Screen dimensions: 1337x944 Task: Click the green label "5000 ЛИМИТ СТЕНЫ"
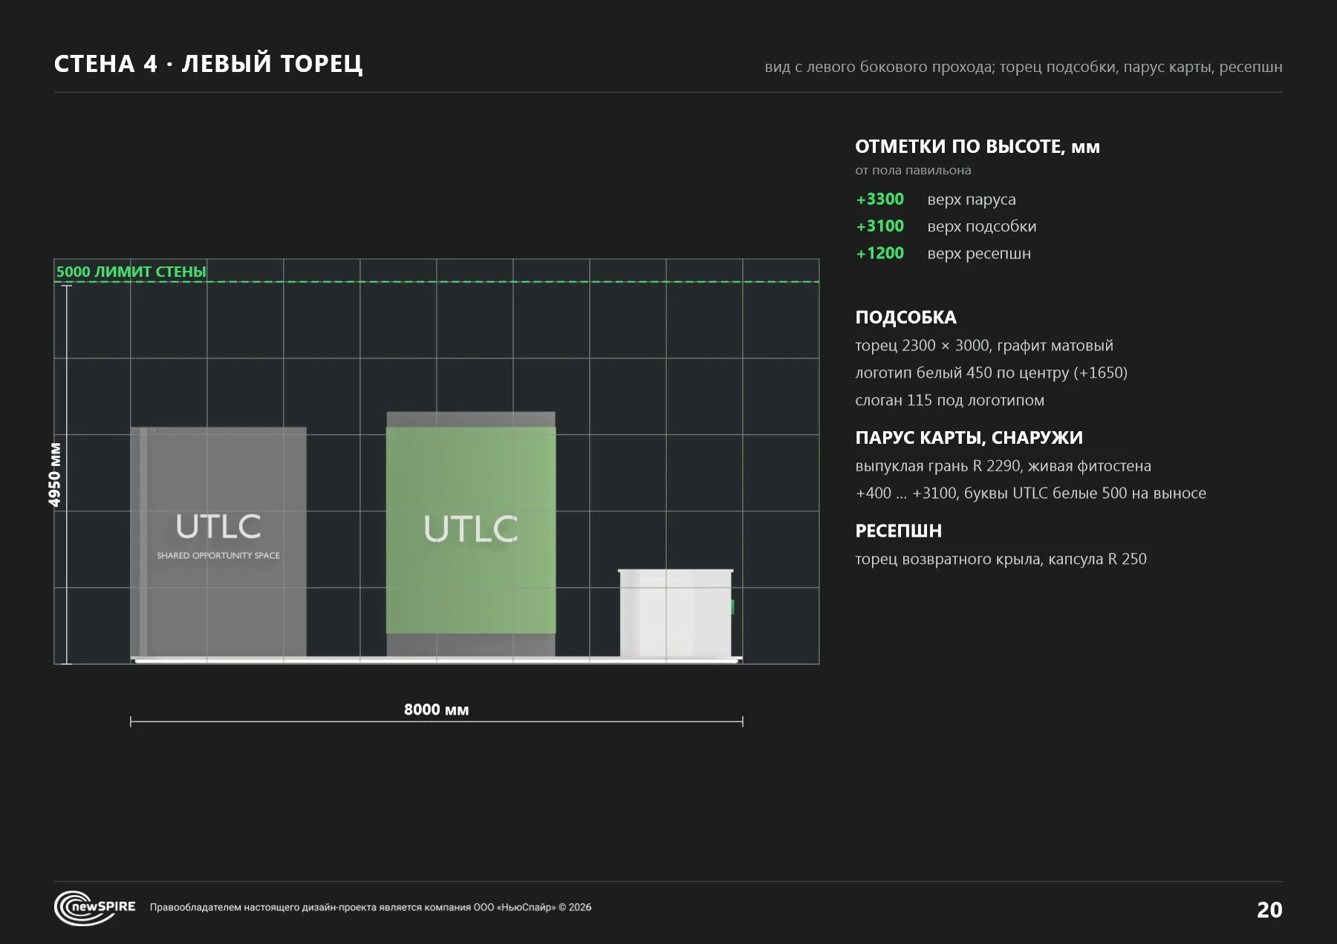click(x=131, y=272)
